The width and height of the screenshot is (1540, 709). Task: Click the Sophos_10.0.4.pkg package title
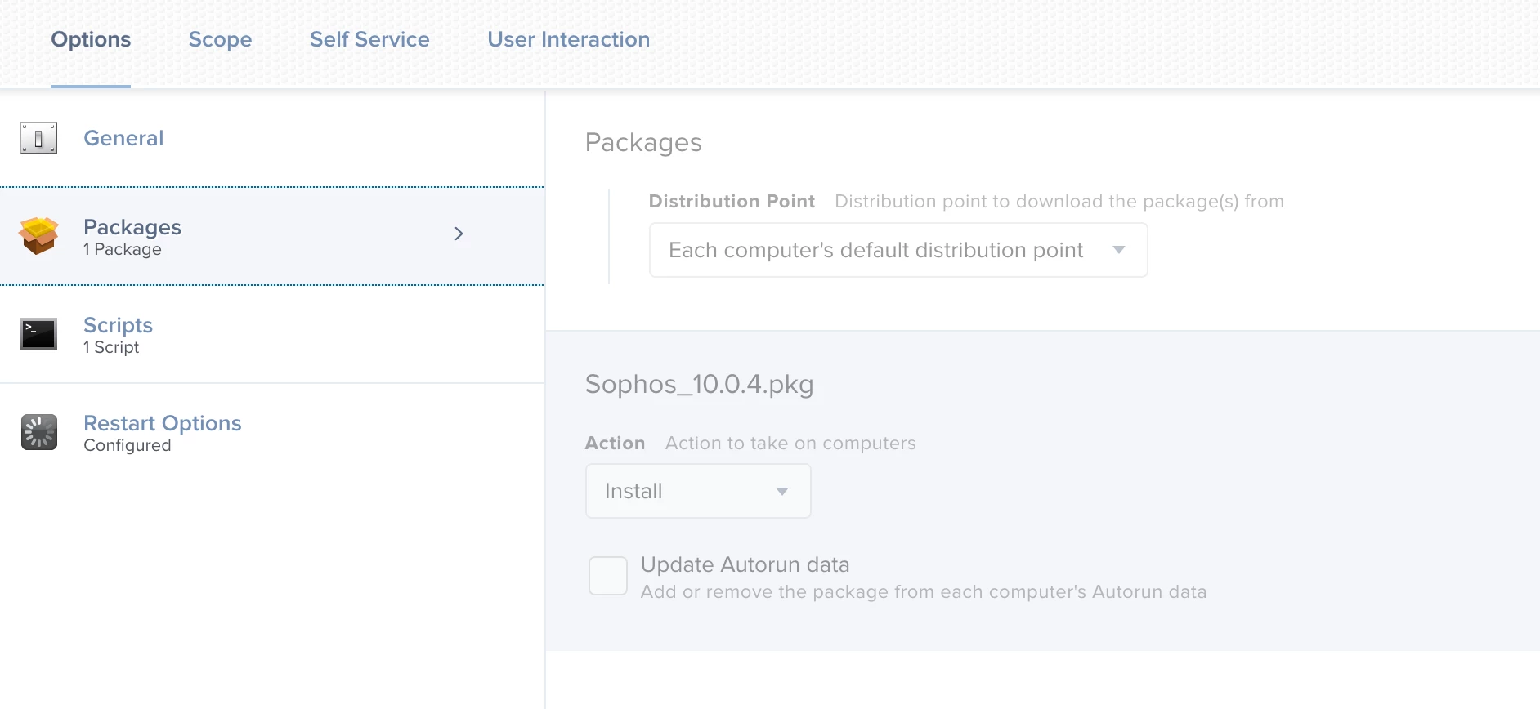tap(699, 384)
